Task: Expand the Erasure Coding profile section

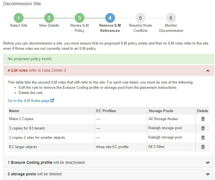Action: [x=208, y=162]
